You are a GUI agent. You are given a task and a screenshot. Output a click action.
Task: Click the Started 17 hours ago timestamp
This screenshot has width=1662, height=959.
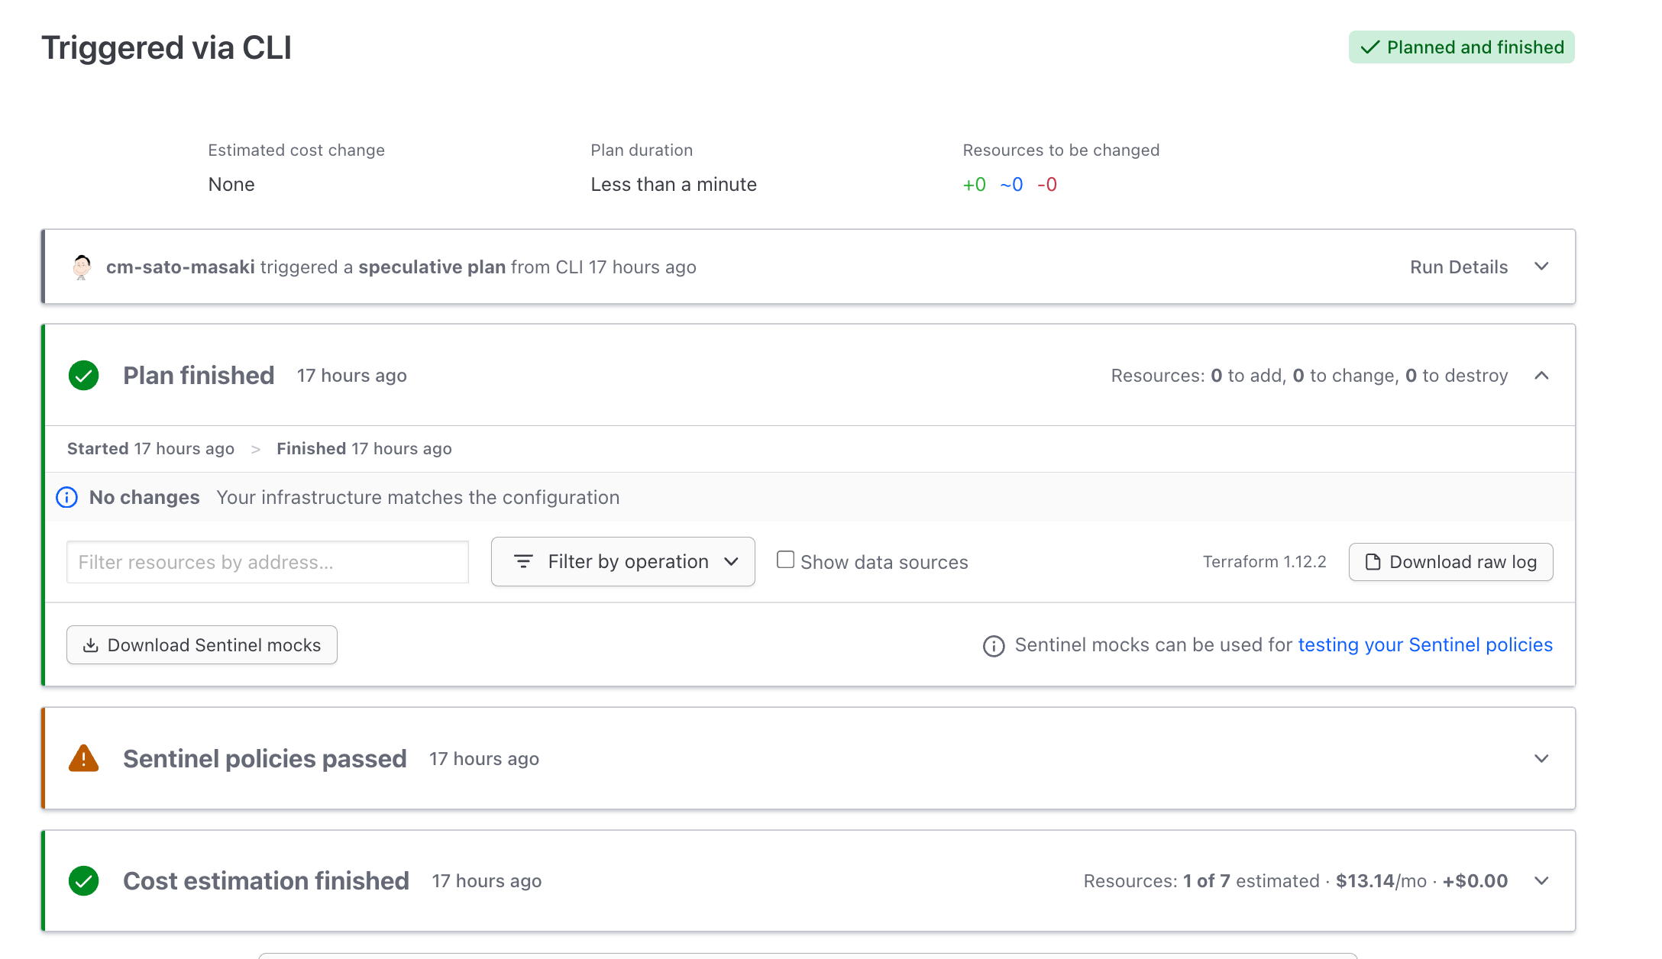pyautogui.click(x=150, y=449)
